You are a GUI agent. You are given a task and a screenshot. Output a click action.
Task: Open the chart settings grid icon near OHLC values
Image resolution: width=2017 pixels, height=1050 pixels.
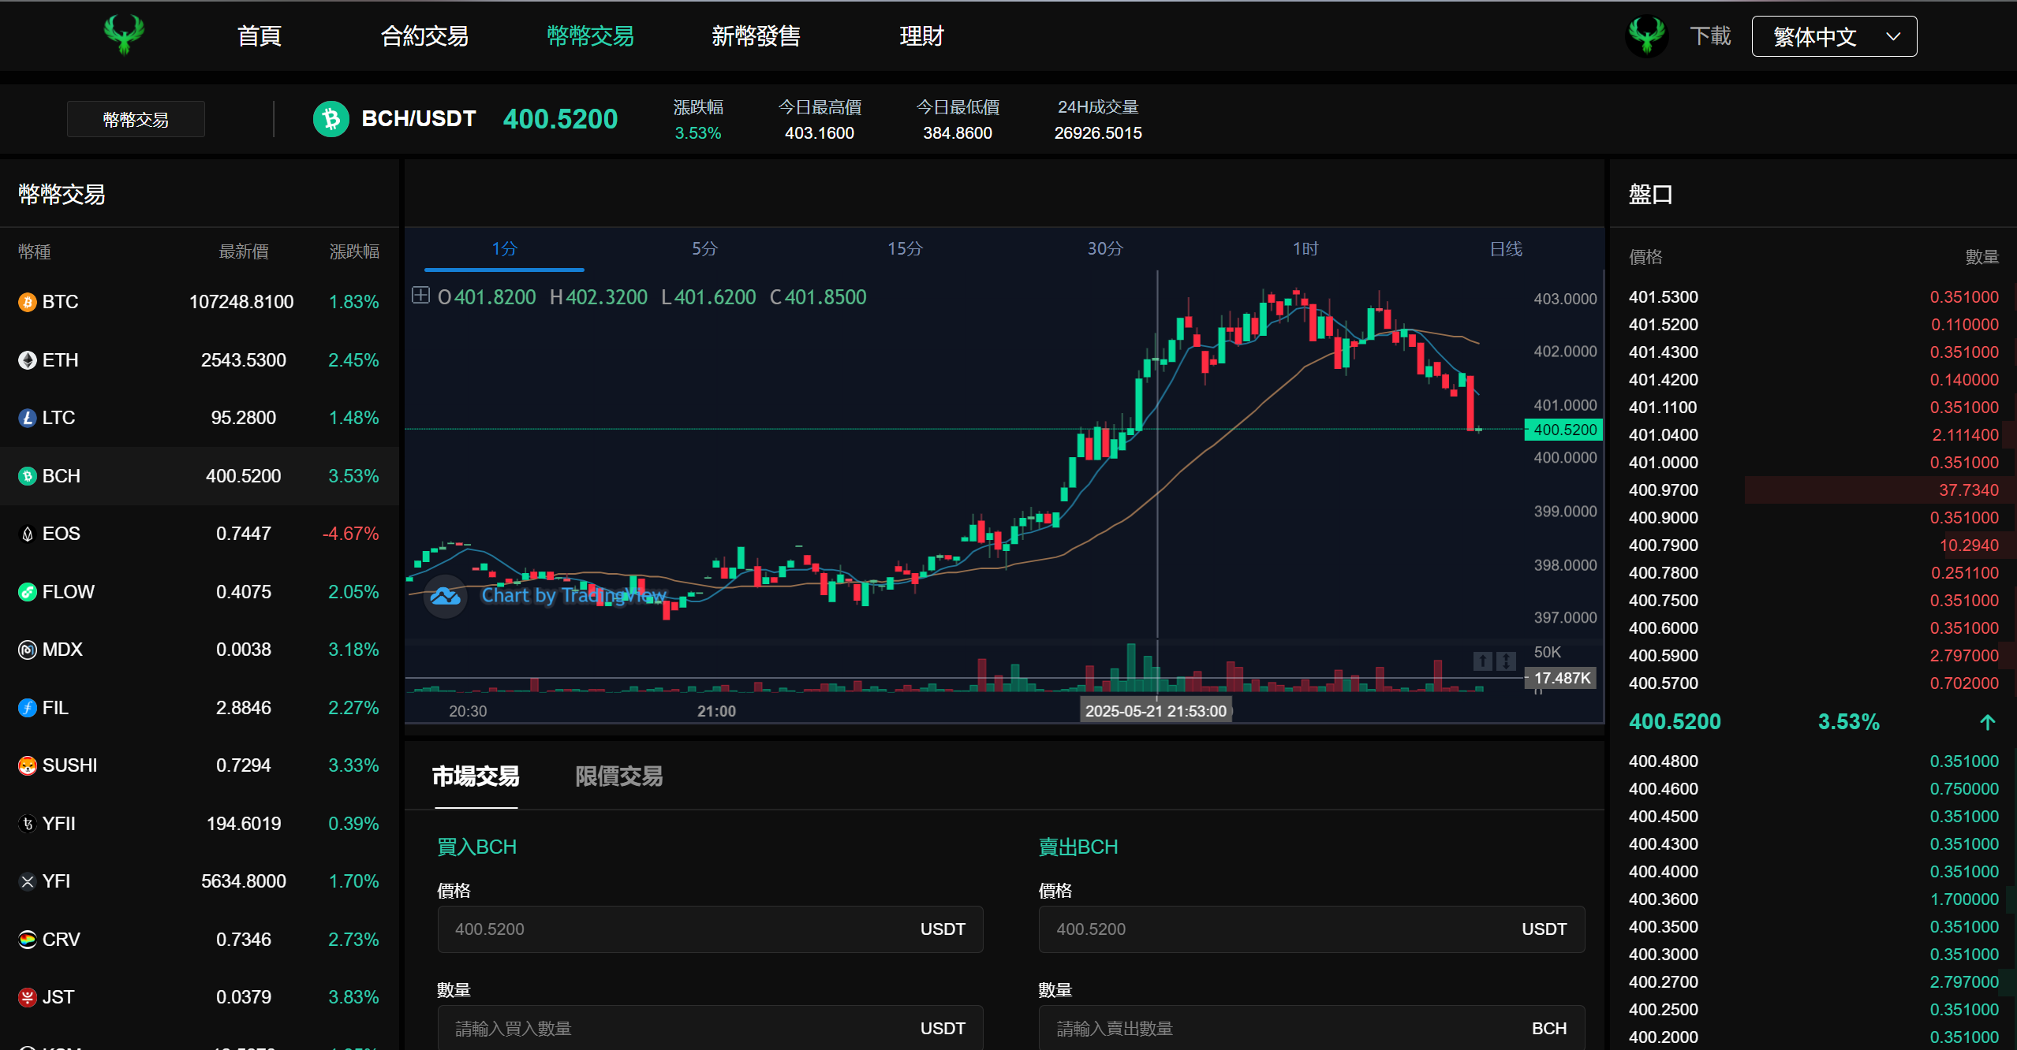coord(421,296)
